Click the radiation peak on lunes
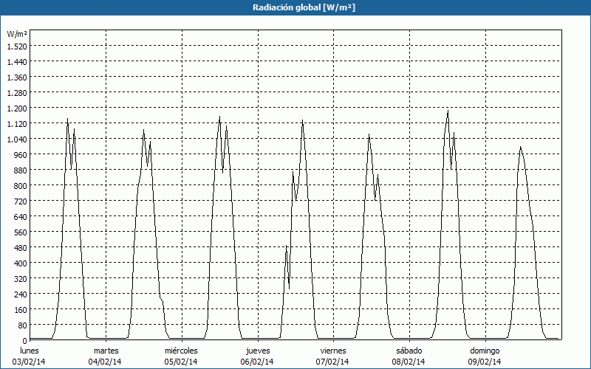 coord(67,119)
